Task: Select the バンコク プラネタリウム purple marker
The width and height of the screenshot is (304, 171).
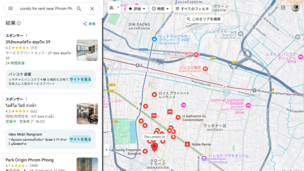Action: point(204,158)
